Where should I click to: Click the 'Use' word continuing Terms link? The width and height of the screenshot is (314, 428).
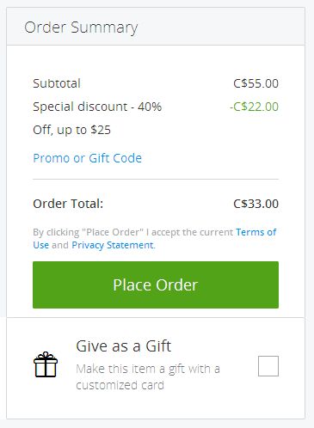coord(40,245)
